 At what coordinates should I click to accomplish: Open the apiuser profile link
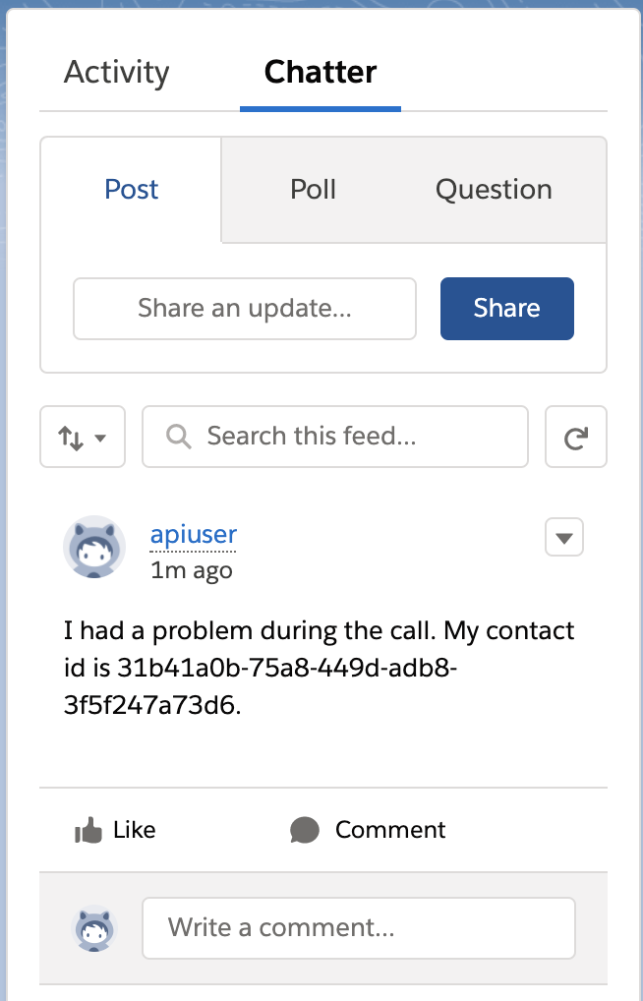(x=194, y=534)
